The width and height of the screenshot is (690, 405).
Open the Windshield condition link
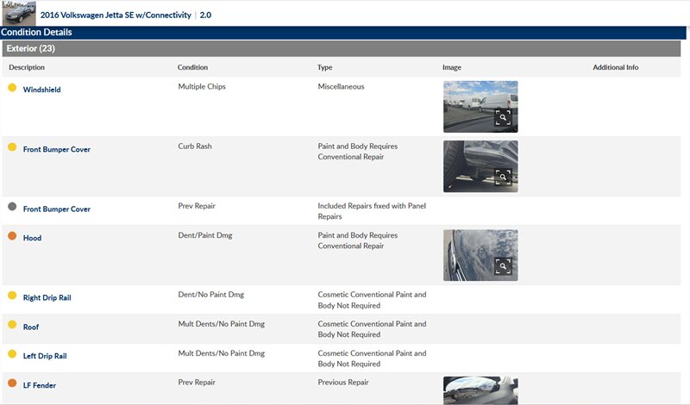41,90
